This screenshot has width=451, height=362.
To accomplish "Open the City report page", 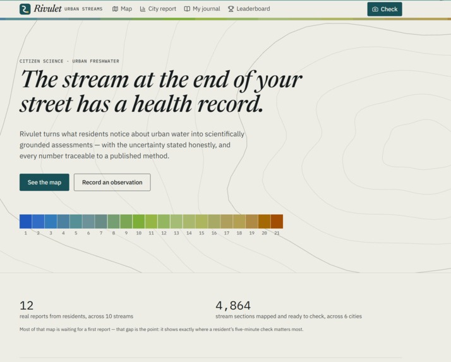I will pyautogui.click(x=158, y=9).
